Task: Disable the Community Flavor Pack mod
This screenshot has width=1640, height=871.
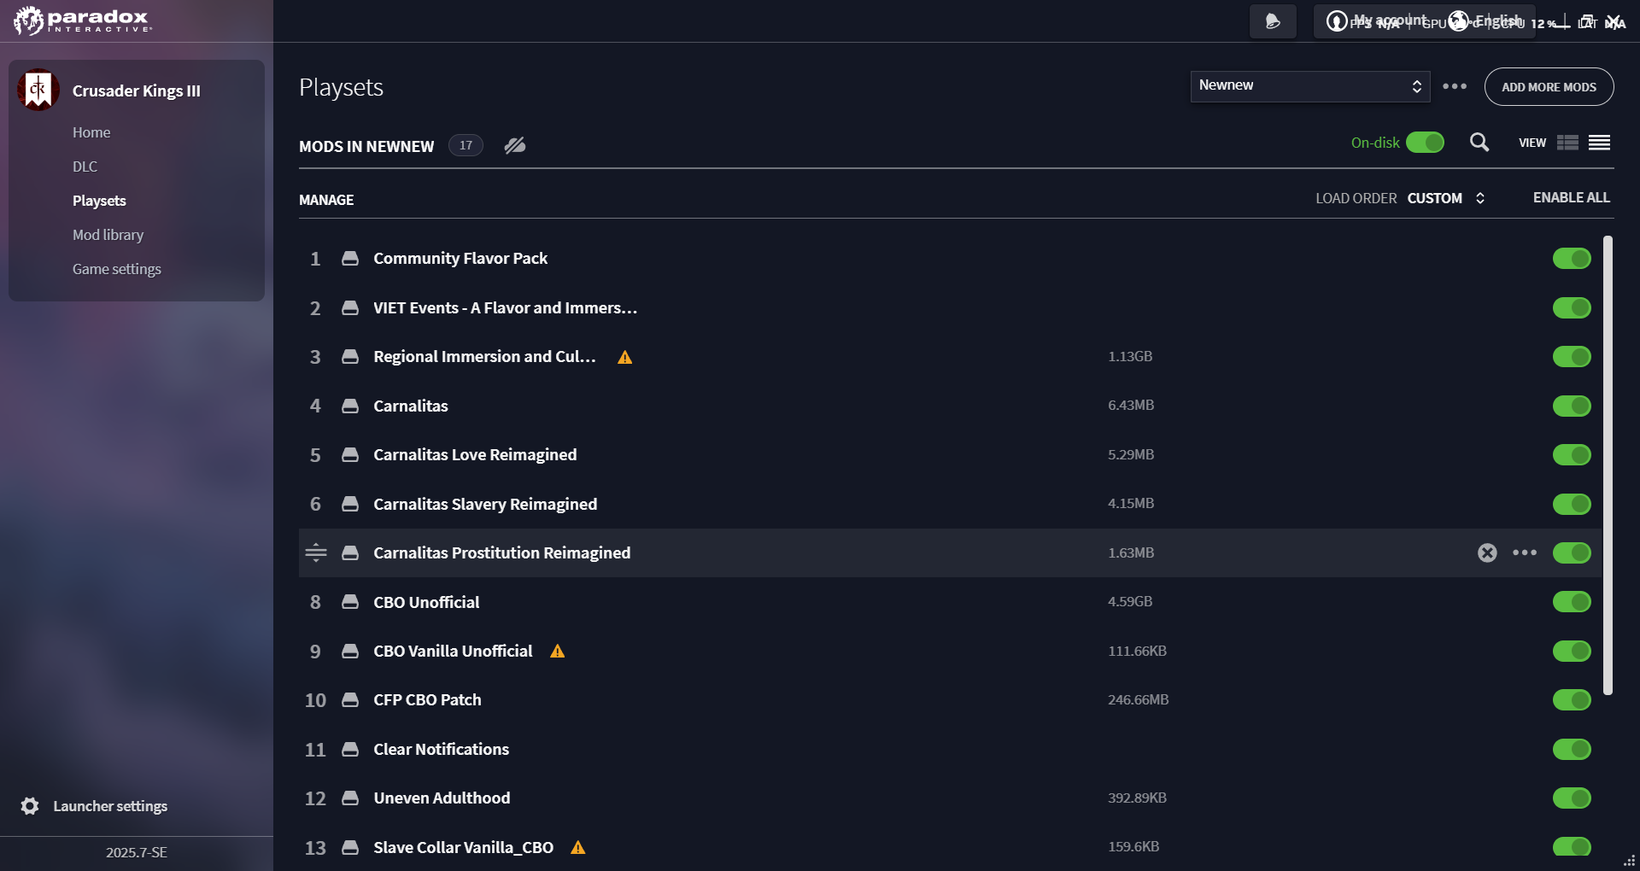Action: [1572, 259]
